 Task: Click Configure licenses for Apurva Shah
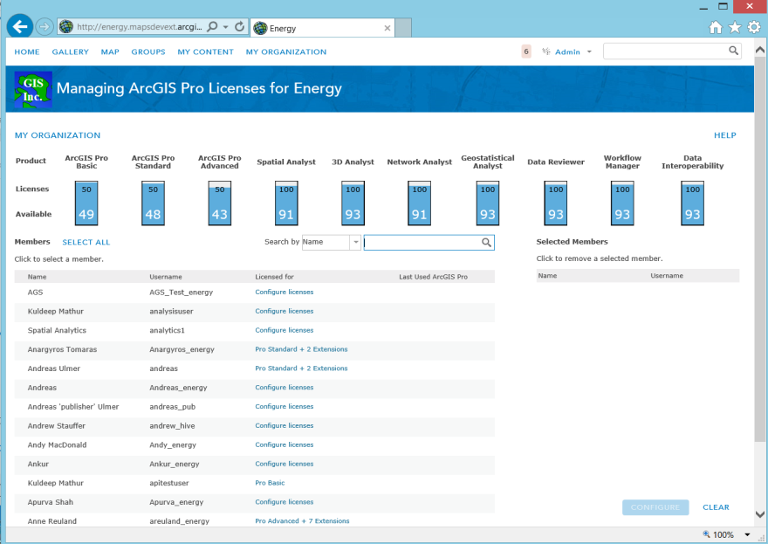[x=285, y=502]
